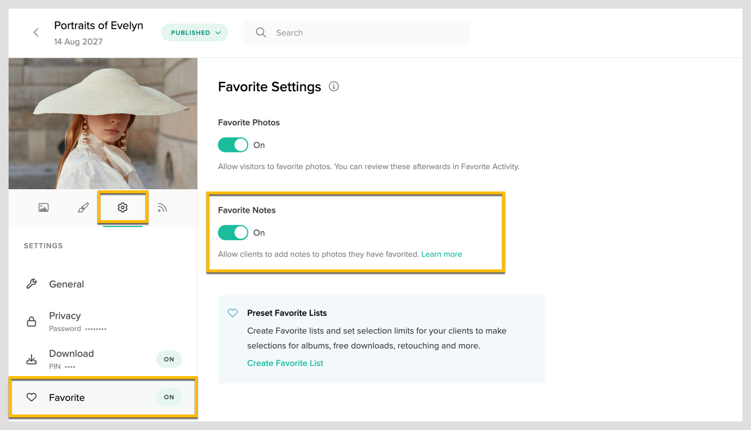Click the cover photo of woman in hat
Viewport: 751px width, 430px height.
tap(103, 123)
